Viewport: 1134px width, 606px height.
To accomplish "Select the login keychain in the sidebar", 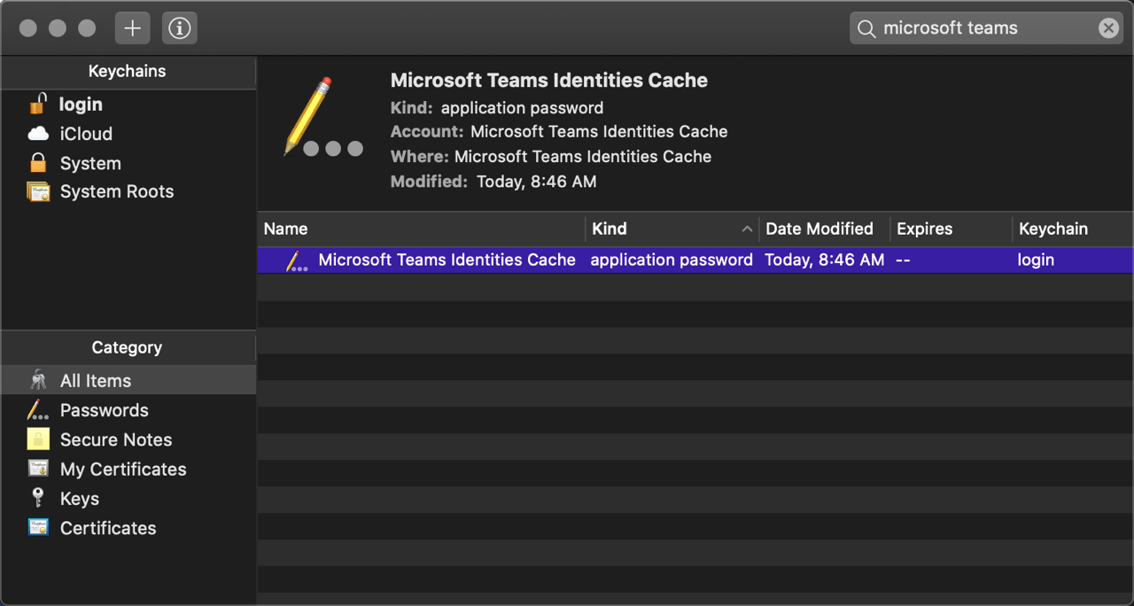I will 79,104.
